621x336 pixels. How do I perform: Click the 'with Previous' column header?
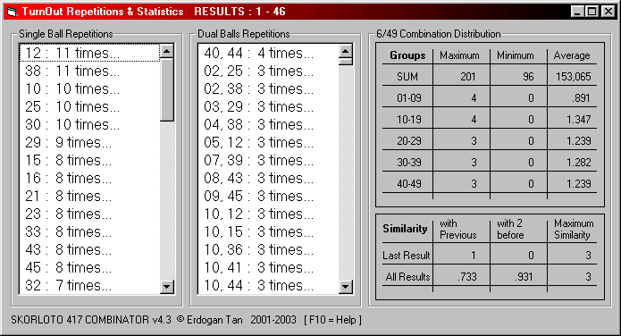[457, 229]
